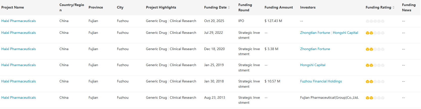Select Clinical Research in the Jan 30, 2018 row
421x109 pixels.
[183, 81]
